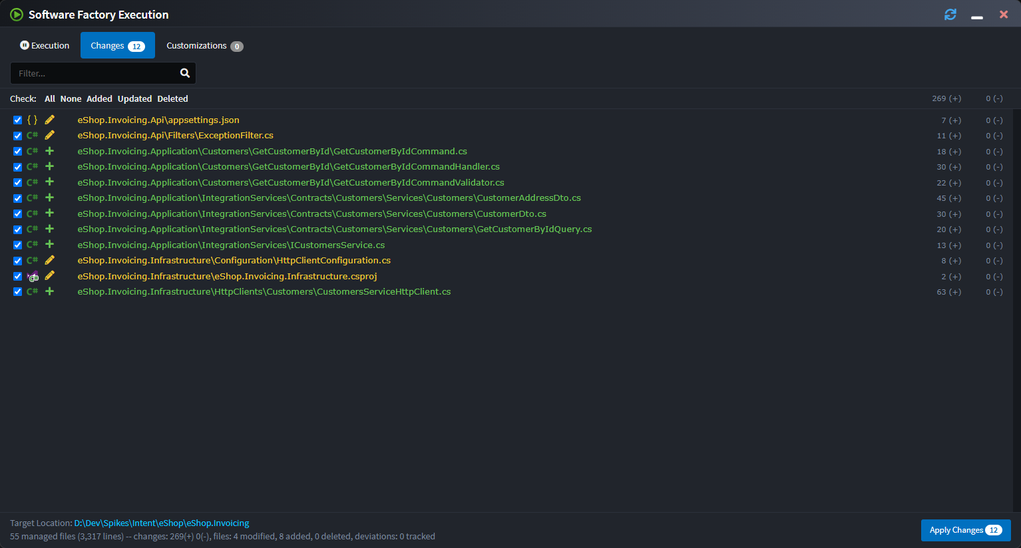The image size is (1021, 548).
Task: Click the vertical scrollbar of the changes list
Action: point(1016,310)
